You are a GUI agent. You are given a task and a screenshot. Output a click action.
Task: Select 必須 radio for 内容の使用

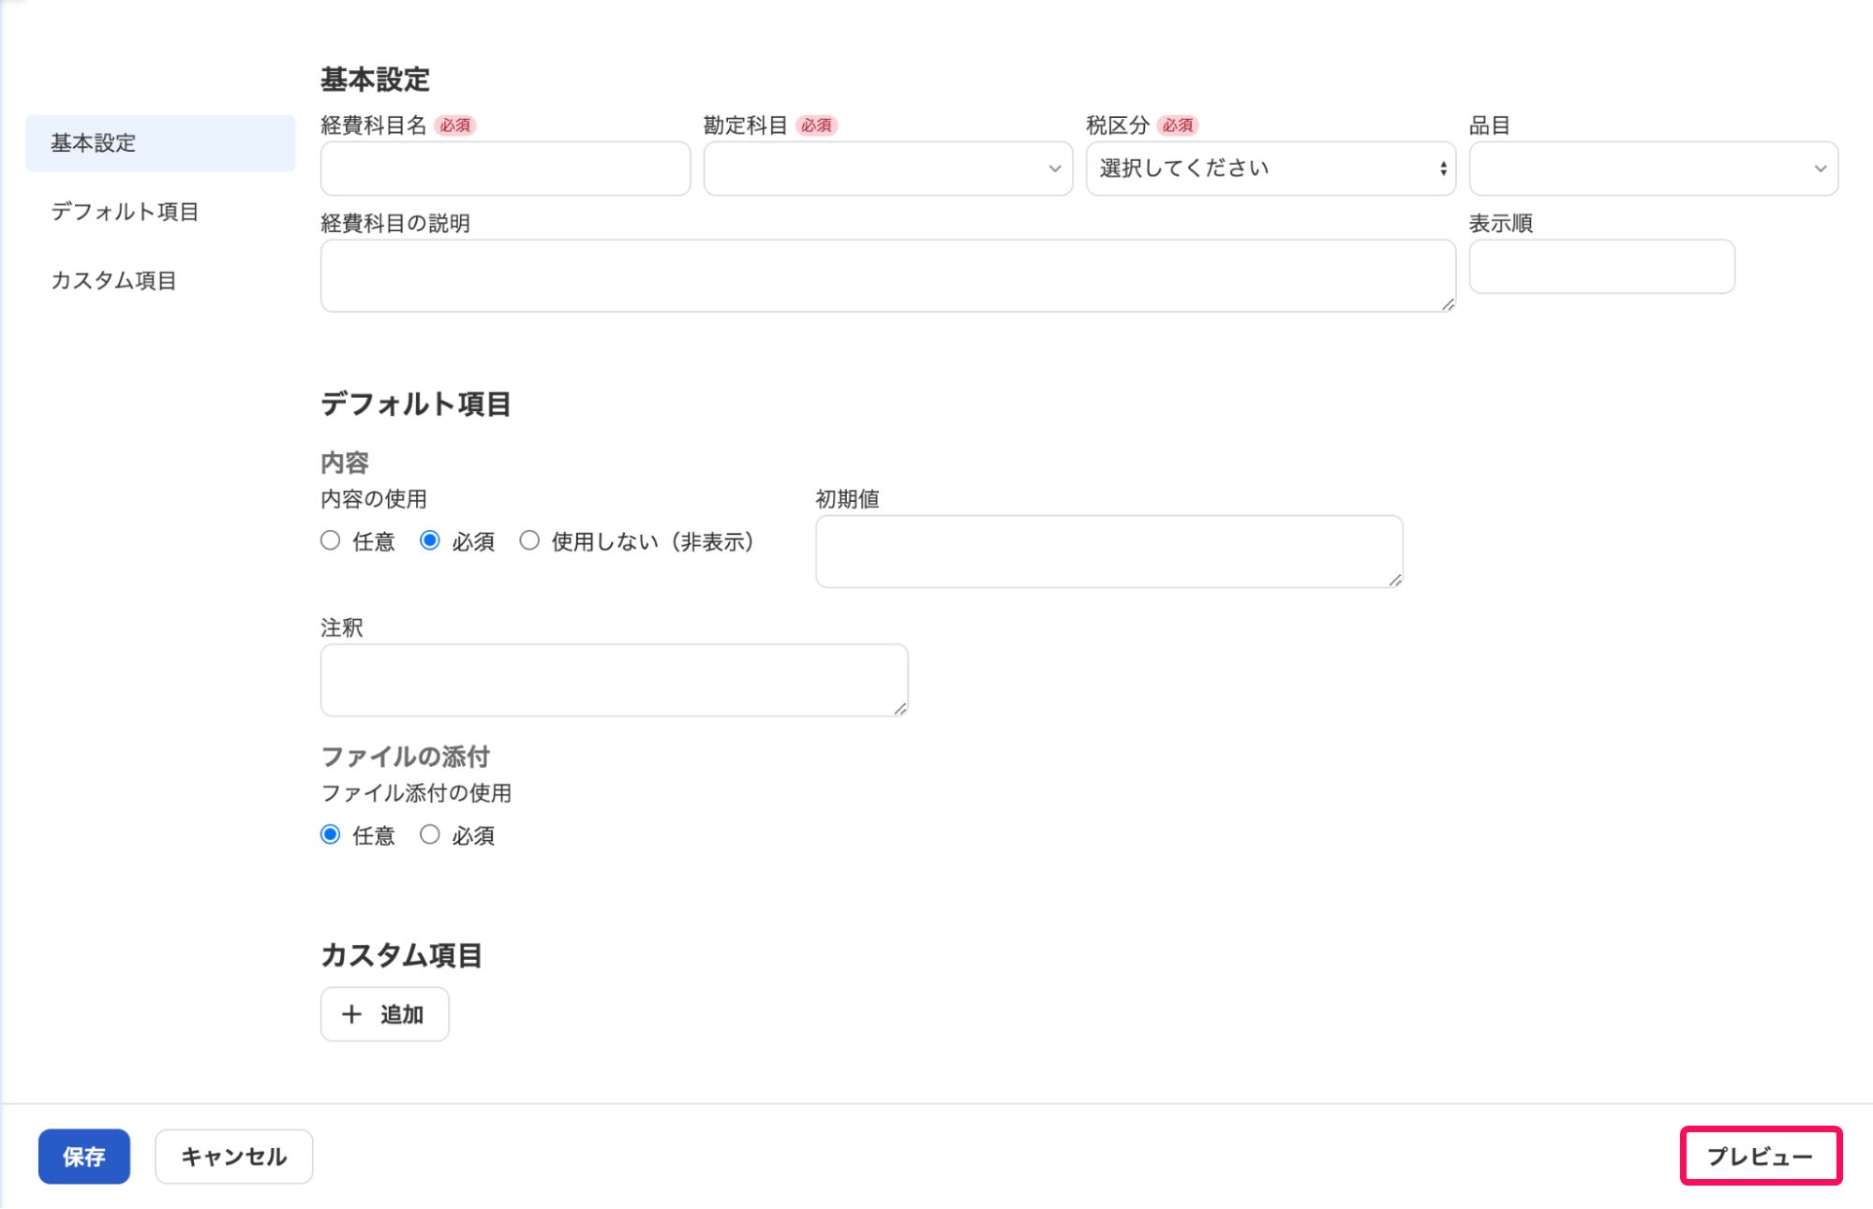429,540
